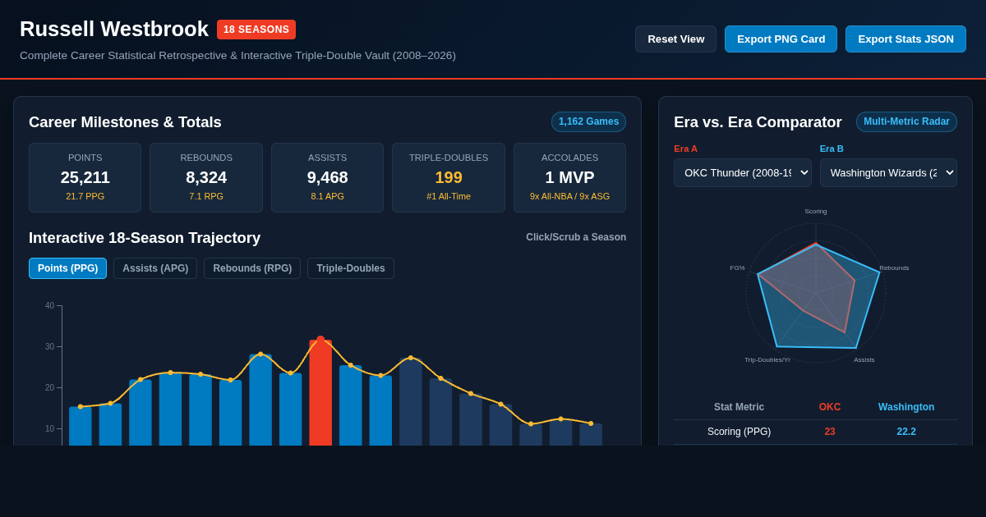Image resolution: width=986 pixels, height=517 pixels.
Task: Click the radar 'Rebounds' axis label
Action: 894,268
